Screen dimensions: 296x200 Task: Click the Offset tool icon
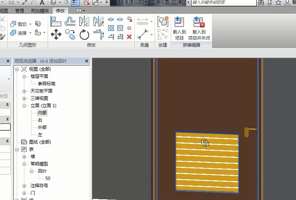click(x=70, y=21)
